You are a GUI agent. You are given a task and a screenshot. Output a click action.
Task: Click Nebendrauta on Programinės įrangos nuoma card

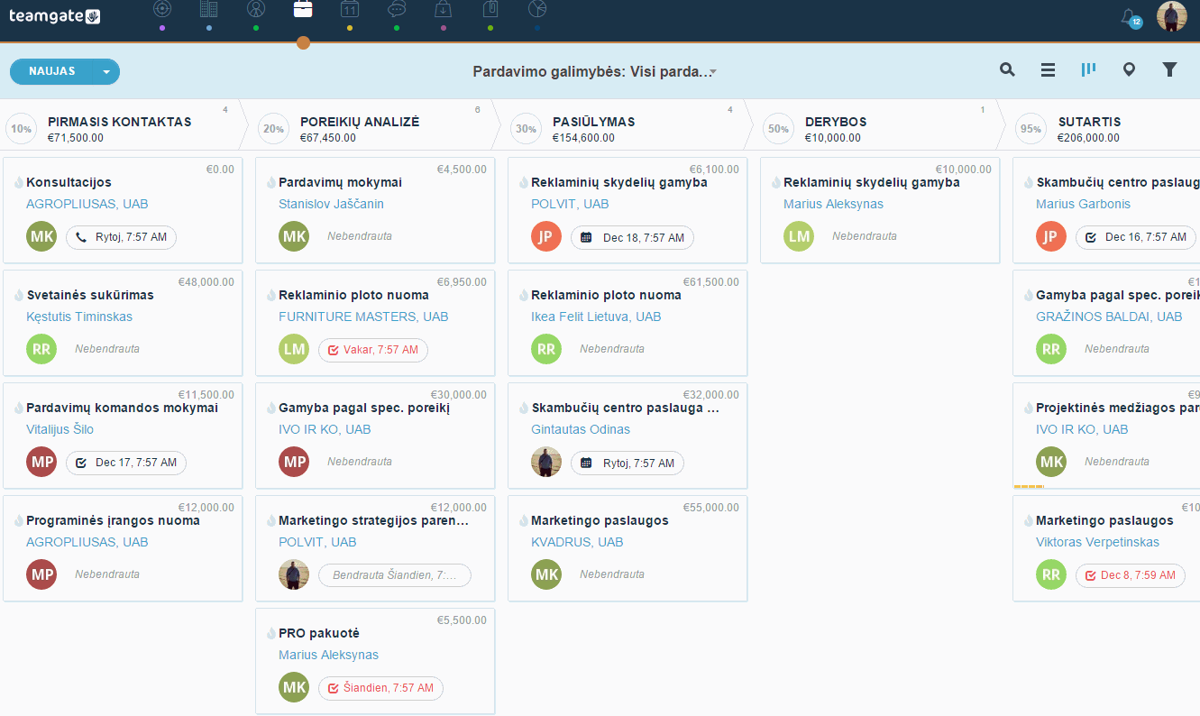click(107, 574)
